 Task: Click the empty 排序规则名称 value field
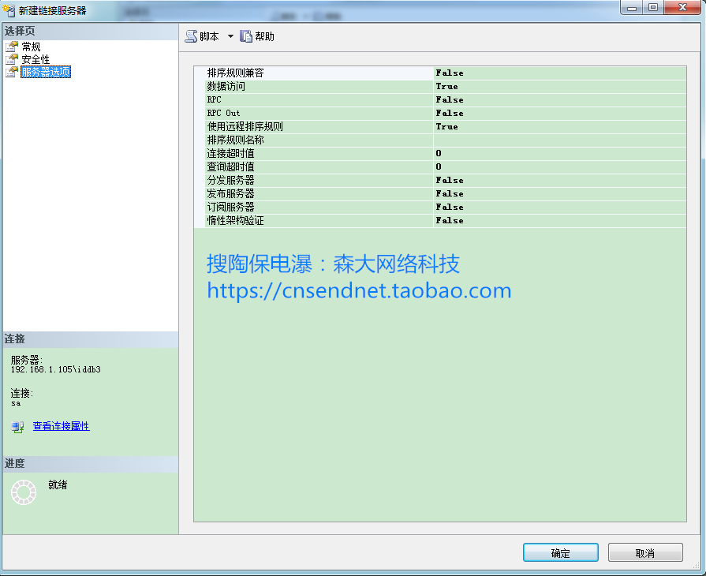click(559, 140)
